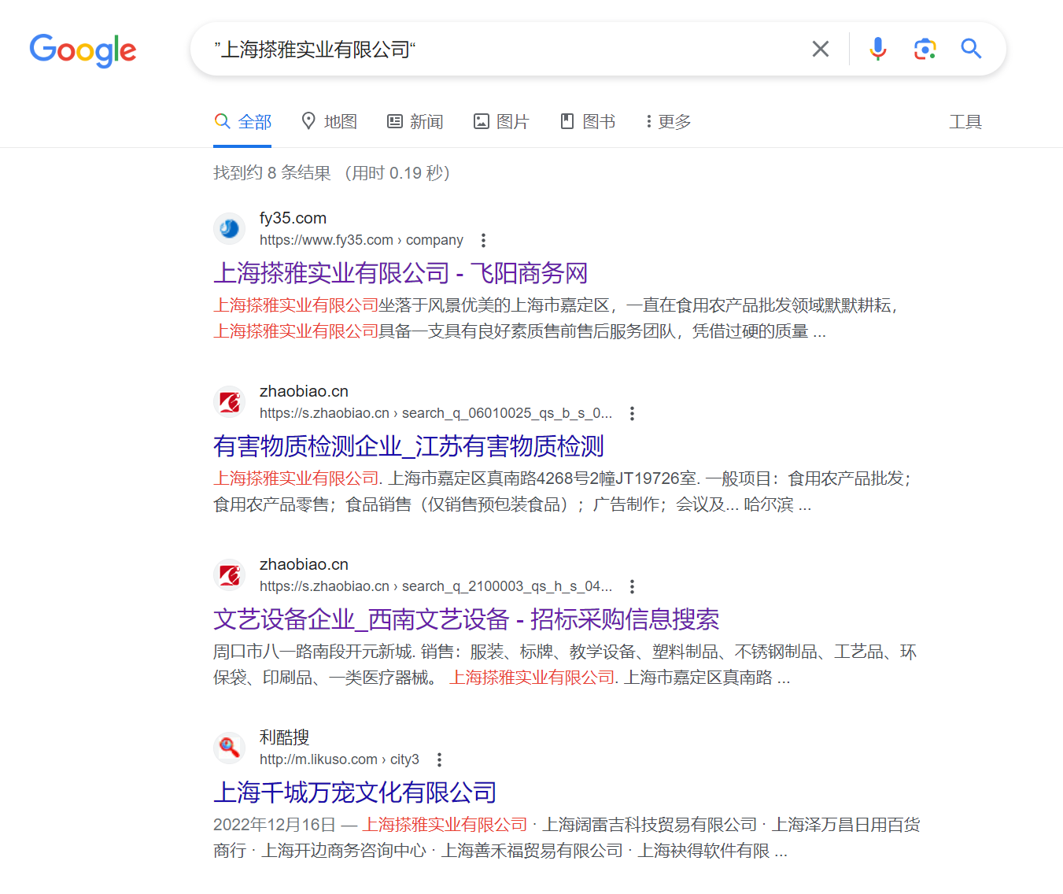Open the 工具 search tools
The height and width of the screenshot is (894, 1063).
click(965, 122)
